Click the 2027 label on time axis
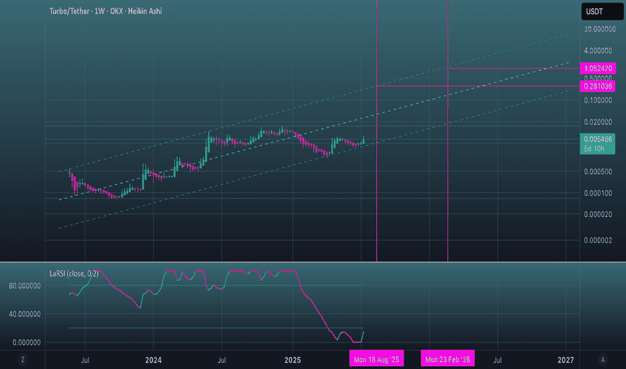626x369 pixels. pos(566,360)
